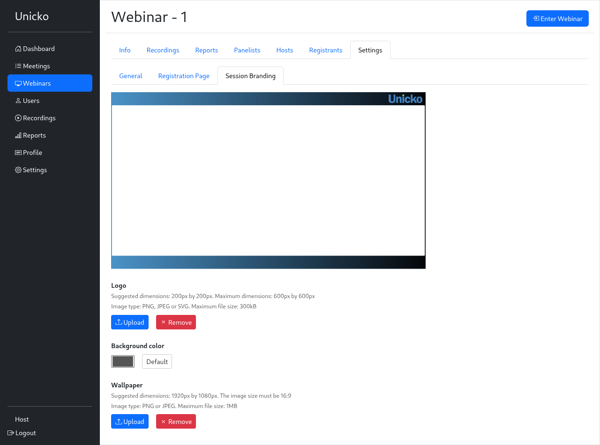
Task: Open the Registrants tab
Action: coord(326,50)
